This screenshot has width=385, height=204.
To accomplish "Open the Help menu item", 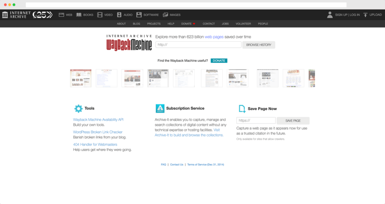I will 171,24.
